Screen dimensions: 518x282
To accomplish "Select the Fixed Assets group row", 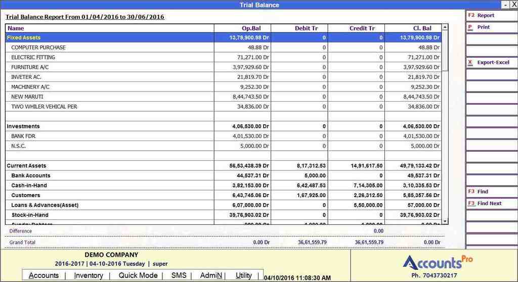I will tap(24, 38).
